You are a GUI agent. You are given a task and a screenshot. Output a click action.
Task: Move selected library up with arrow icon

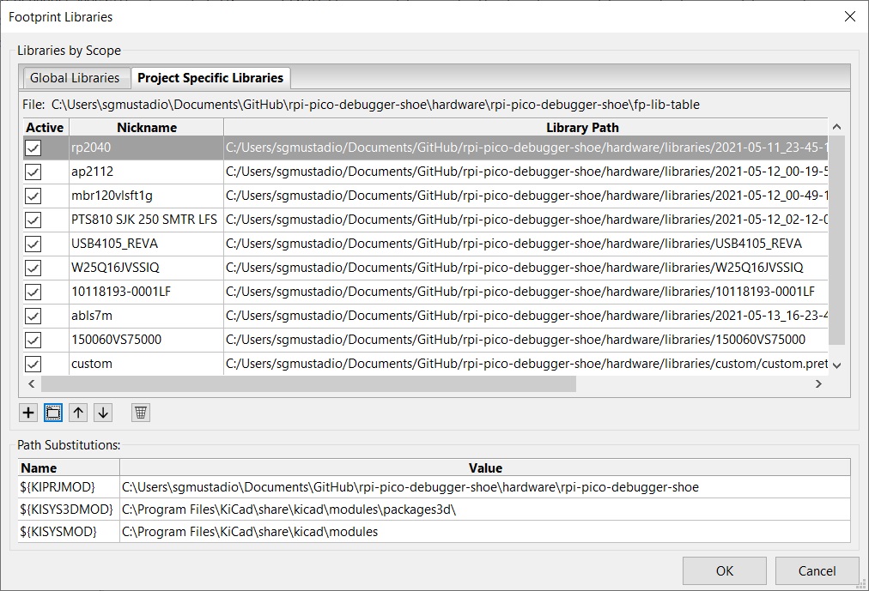[x=78, y=413]
